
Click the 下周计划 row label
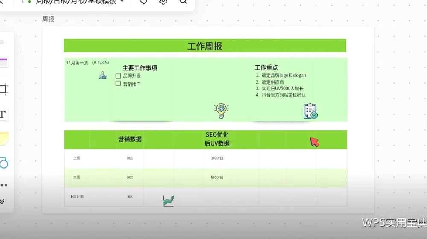point(77,197)
